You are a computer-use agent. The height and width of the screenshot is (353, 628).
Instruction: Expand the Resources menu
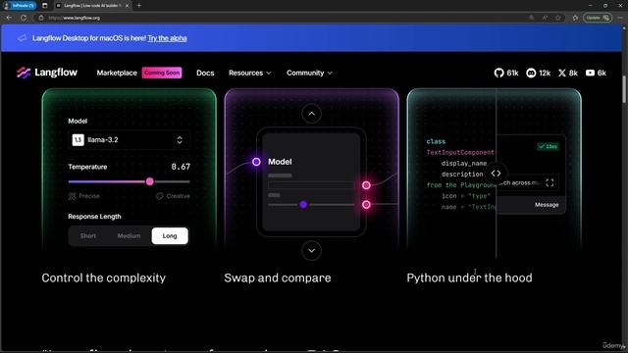250,73
